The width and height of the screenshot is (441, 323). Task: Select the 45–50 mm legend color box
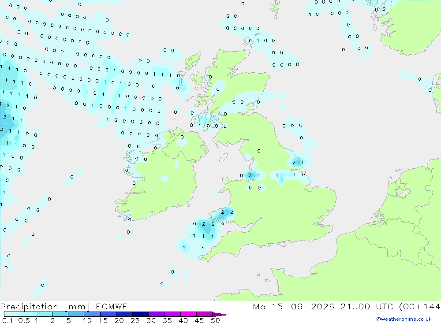coord(204,314)
